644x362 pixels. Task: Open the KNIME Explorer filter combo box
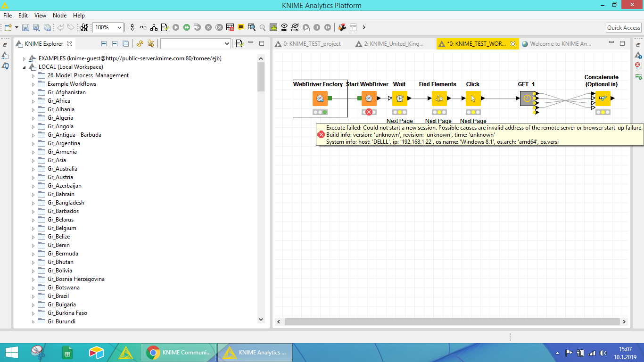tap(196, 43)
